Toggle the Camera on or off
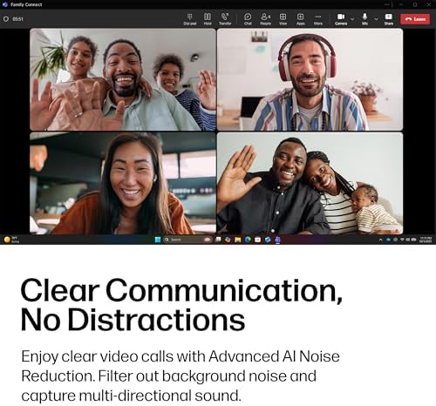This screenshot has width=436, height=406. [341, 19]
